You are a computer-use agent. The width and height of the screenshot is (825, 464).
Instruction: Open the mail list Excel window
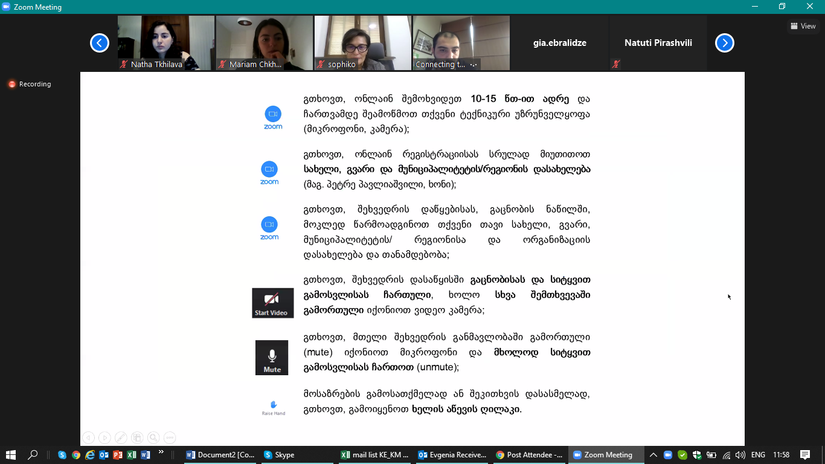pyautogui.click(x=375, y=455)
